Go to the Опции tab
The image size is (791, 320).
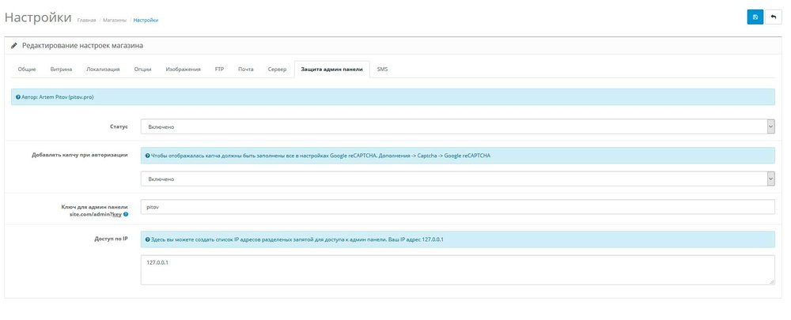pyautogui.click(x=142, y=70)
